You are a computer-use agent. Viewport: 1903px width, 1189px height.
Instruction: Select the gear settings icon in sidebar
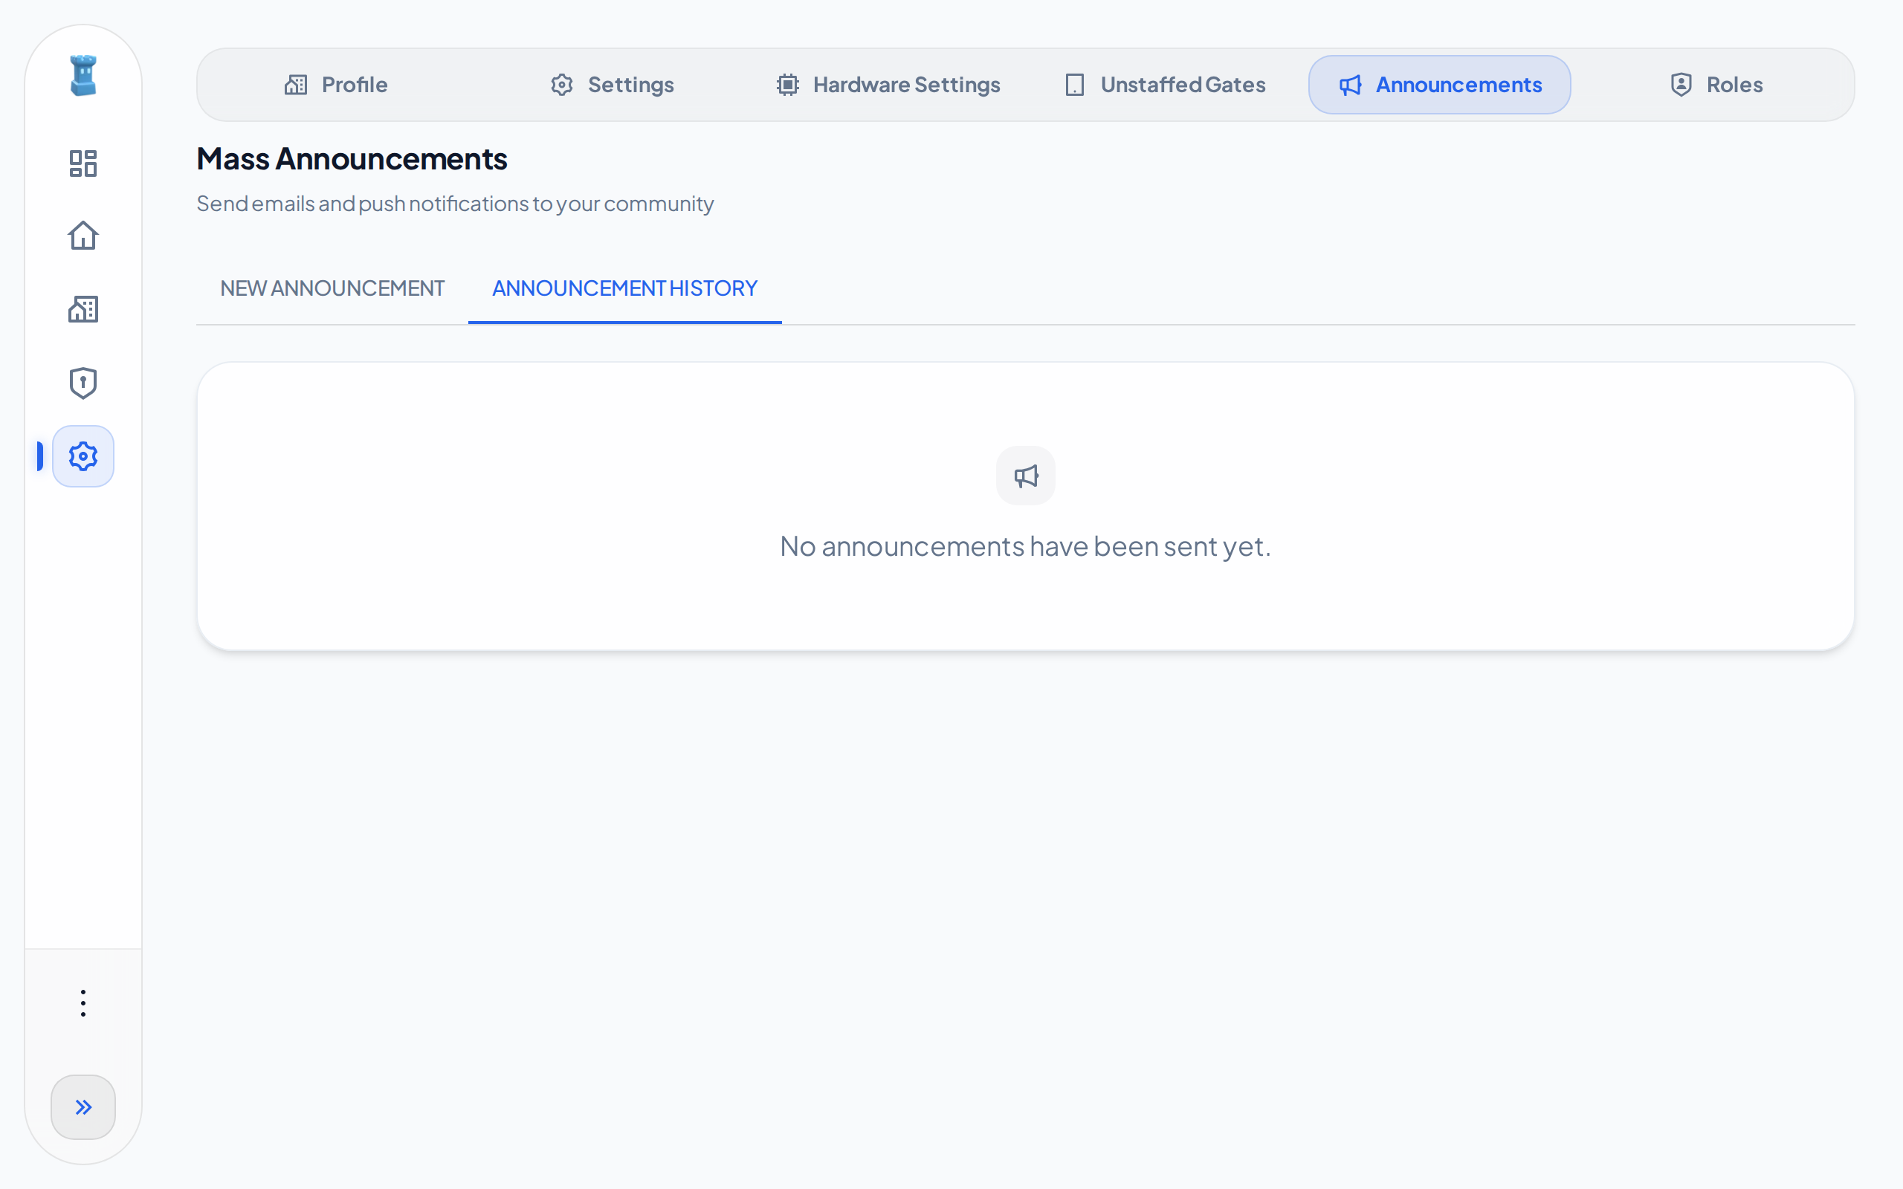[83, 456]
